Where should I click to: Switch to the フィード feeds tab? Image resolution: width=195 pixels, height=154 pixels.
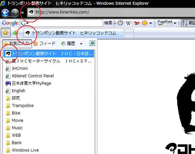tap(45, 44)
